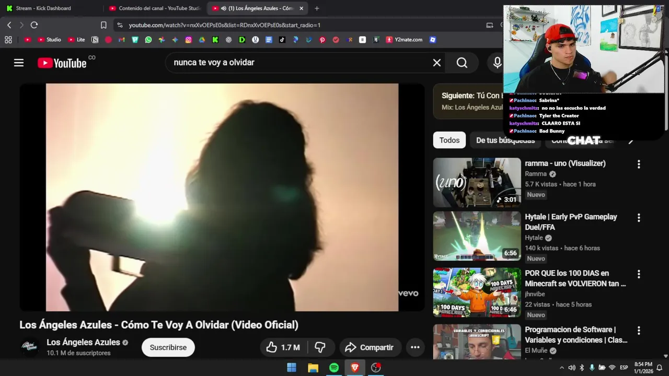
Task: Go back with the browser back arrow
Action: (9, 25)
